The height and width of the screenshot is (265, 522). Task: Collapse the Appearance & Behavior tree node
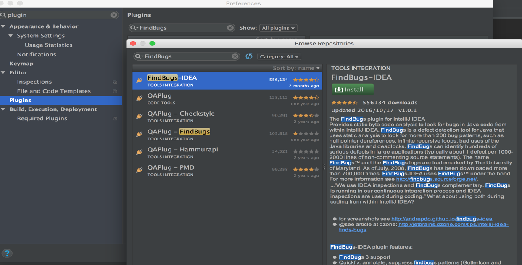tap(3, 26)
